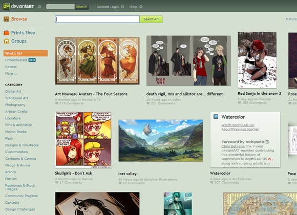Open Contests category

point(12,203)
